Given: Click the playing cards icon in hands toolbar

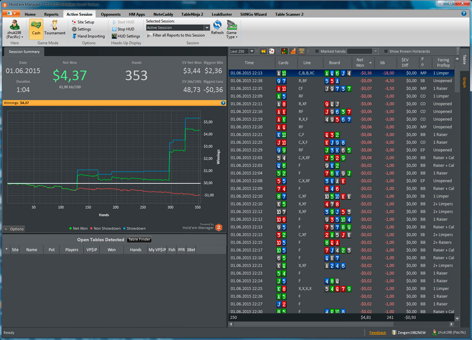Looking at the screenshot, I should click(x=272, y=51).
